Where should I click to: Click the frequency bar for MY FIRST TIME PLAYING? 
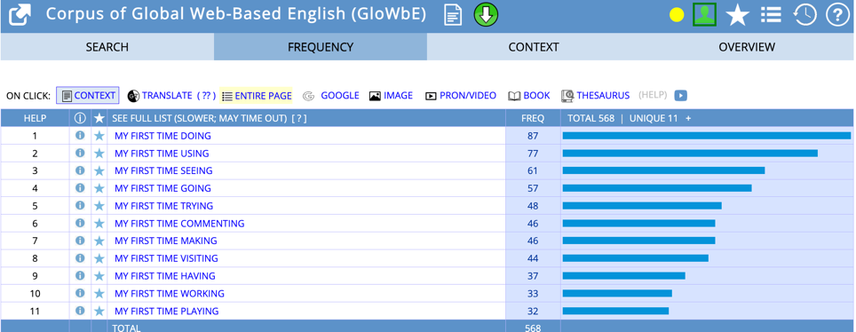click(x=615, y=311)
